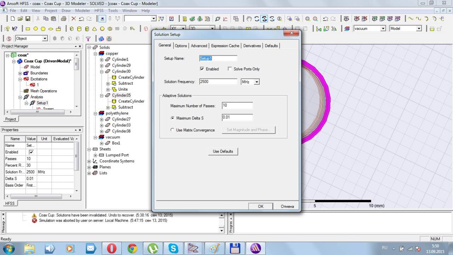This screenshot has width=453, height=255.
Task: Open the vacuum material dropdown
Action: [x=383, y=29]
